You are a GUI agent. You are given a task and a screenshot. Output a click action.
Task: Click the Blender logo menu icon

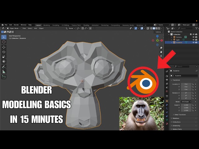pyautogui.click(x=2, y=25)
